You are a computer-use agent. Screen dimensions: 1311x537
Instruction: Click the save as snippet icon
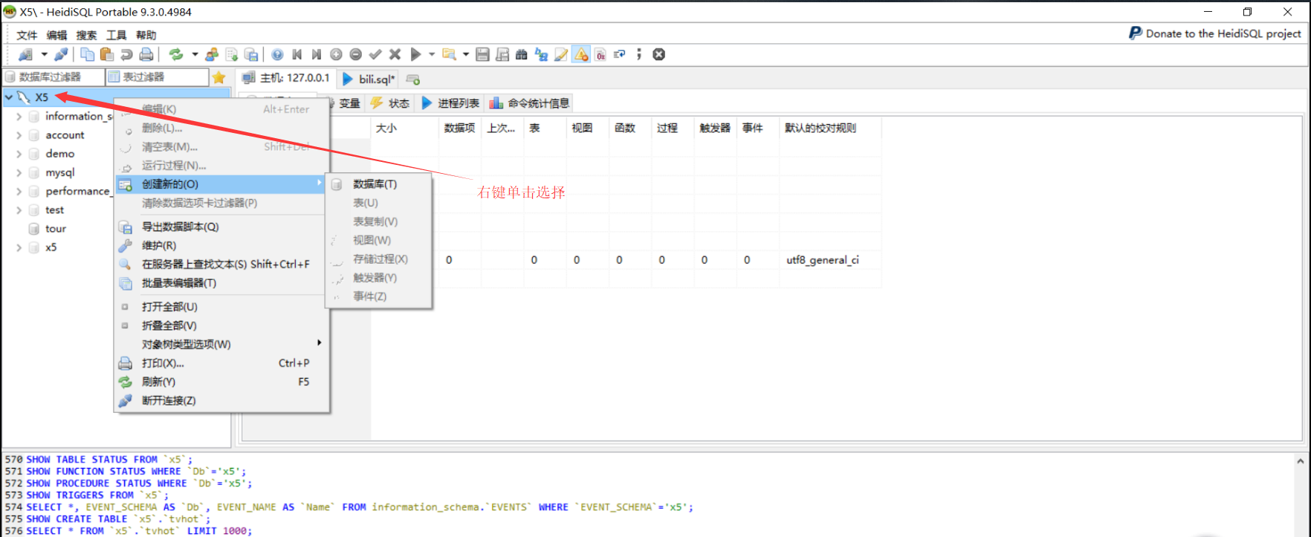[502, 54]
